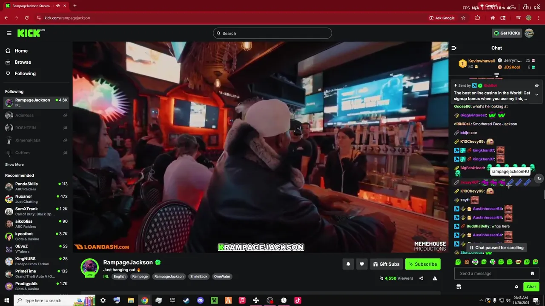Select XimenaFlaka in Following list
545x306 pixels.
tap(36, 140)
